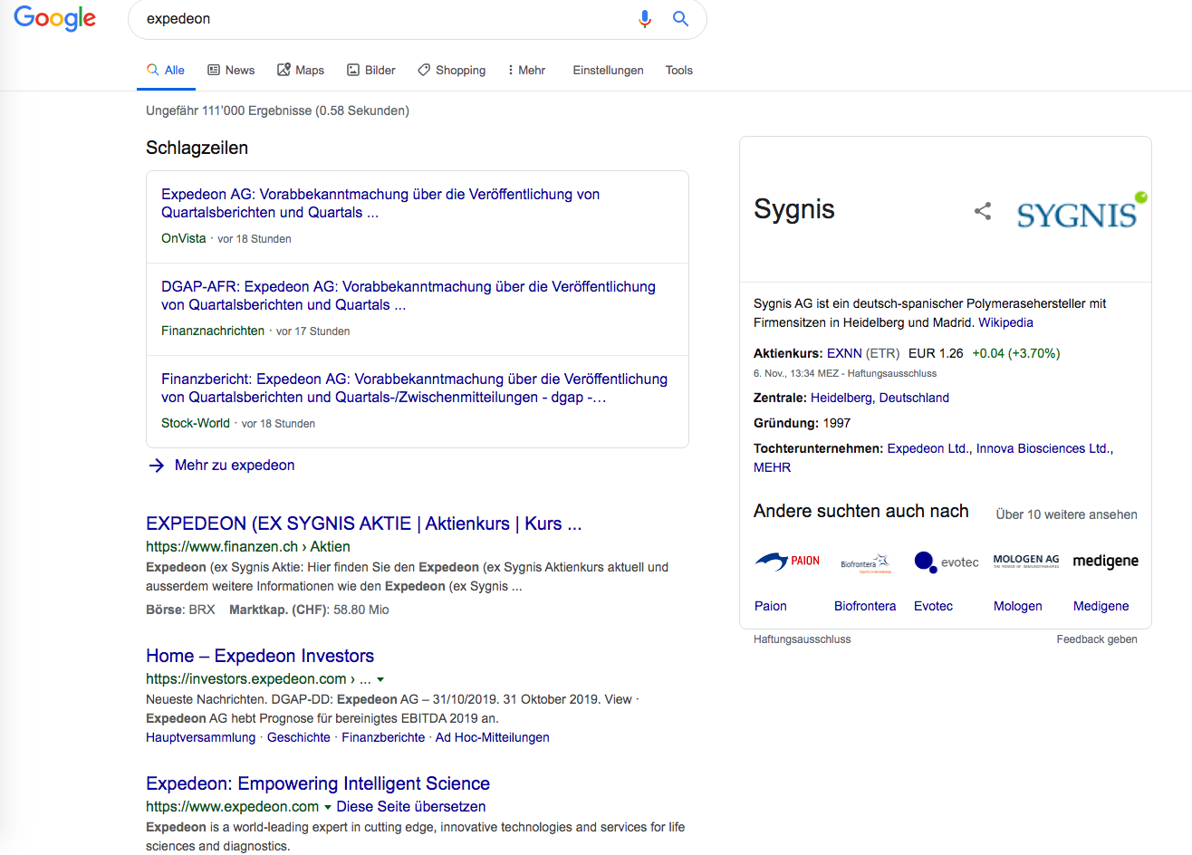Screen dimensions: 1192x855
Task: Open dropdown arrow next to www.expedeon.com
Action: [x=328, y=807]
